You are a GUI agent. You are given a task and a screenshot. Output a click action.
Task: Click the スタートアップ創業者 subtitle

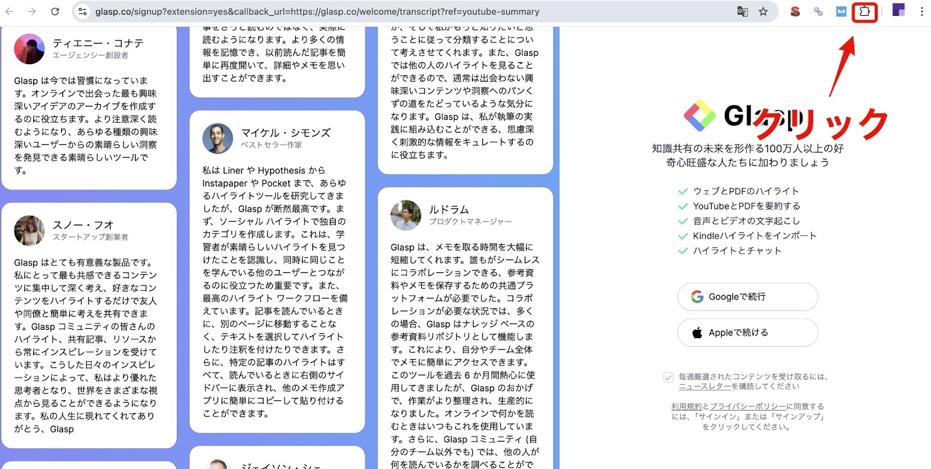click(91, 237)
